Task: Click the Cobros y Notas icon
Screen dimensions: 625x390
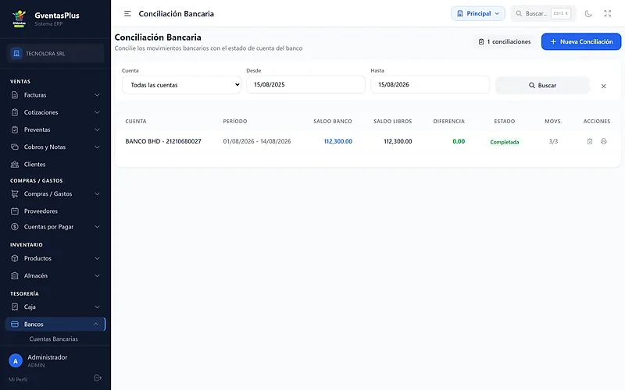Action: (15, 147)
